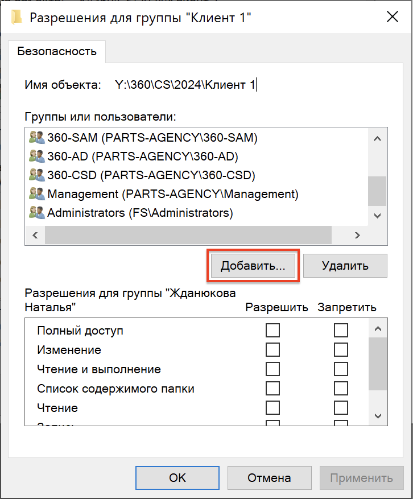Click the 360-CSD group icon
Screen dimensions: 413x499
pyautogui.click(x=36, y=175)
